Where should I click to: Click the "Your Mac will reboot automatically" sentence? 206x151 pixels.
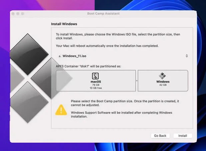(x=107, y=46)
